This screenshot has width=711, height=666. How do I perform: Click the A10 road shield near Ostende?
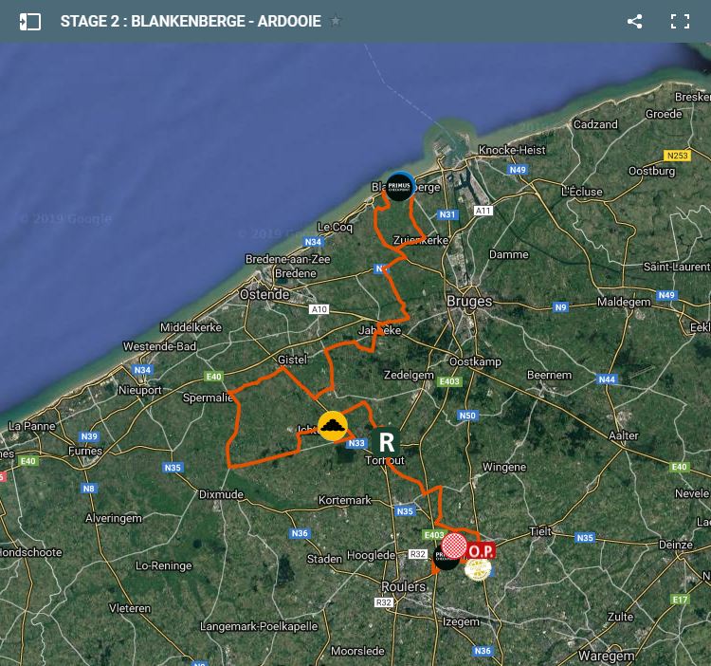(319, 309)
